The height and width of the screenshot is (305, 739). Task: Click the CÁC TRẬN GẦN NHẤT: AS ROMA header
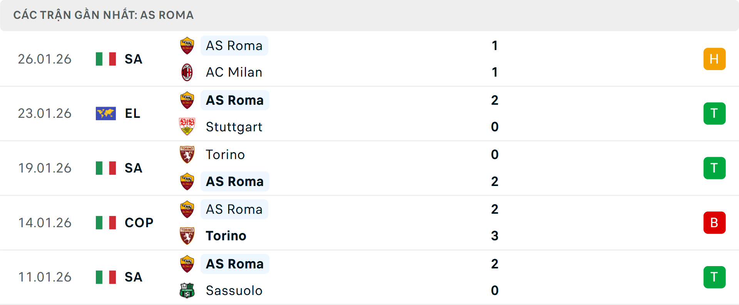point(104,15)
